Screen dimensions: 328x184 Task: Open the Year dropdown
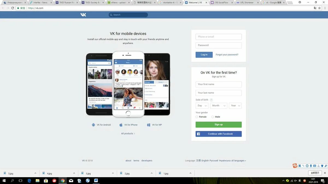pos(235,105)
